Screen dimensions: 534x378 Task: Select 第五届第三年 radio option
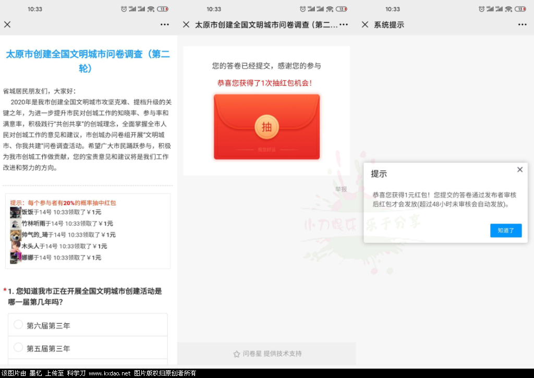(19, 348)
